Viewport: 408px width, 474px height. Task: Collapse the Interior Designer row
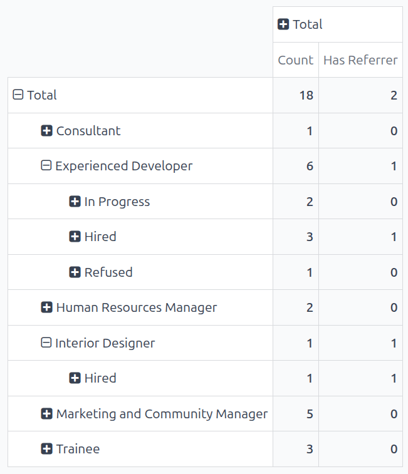point(46,343)
